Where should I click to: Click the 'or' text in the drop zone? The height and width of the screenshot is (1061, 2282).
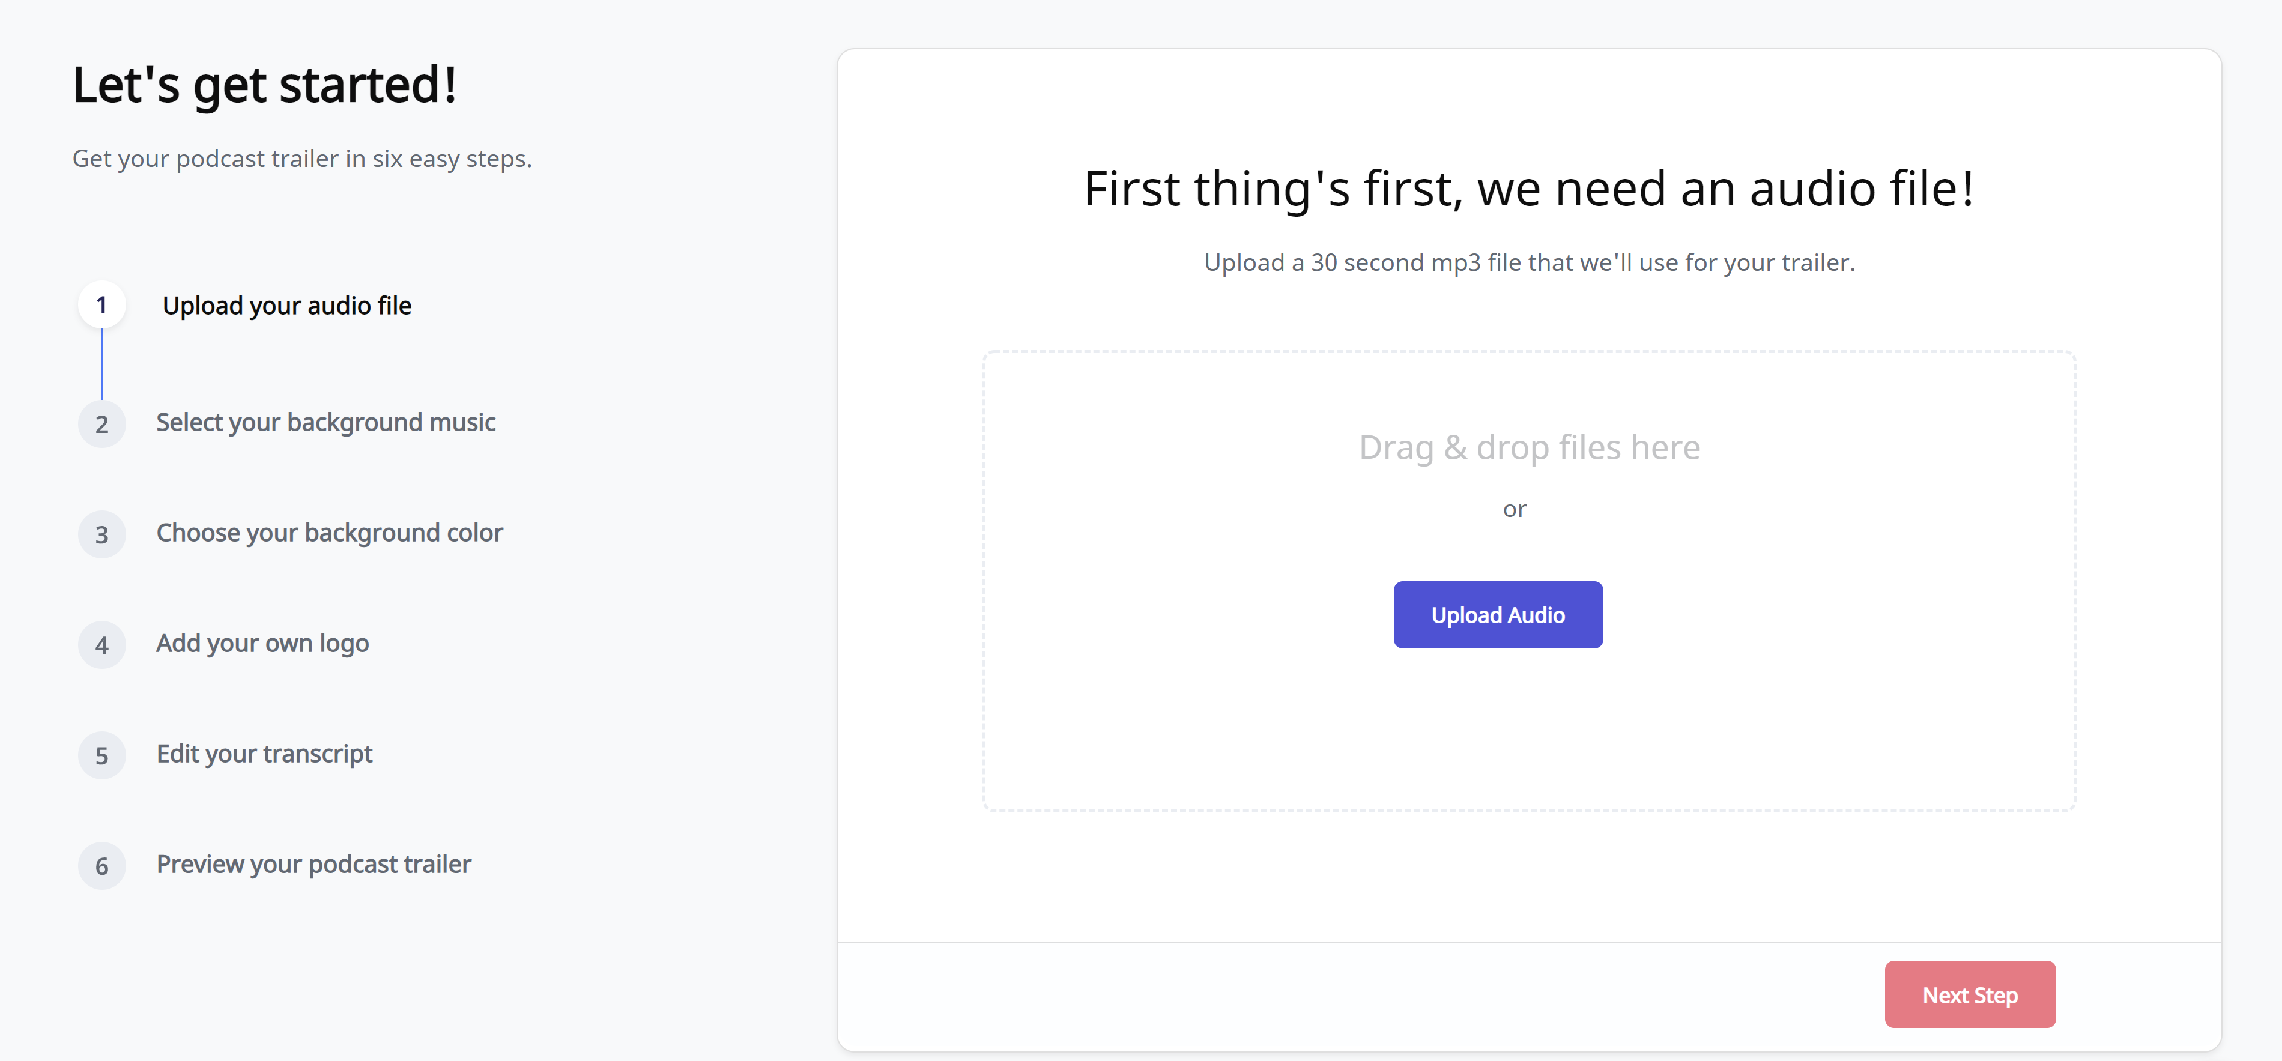click(x=1514, y=509)
